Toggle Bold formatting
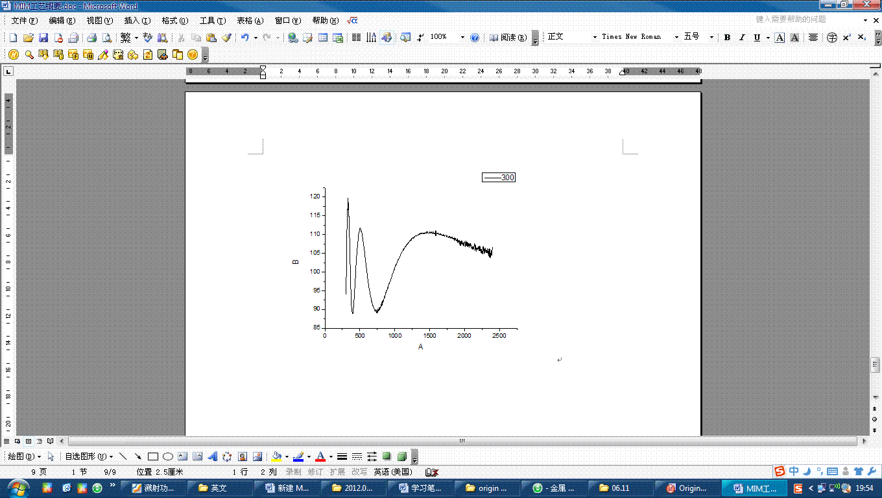 coord(727,38)
